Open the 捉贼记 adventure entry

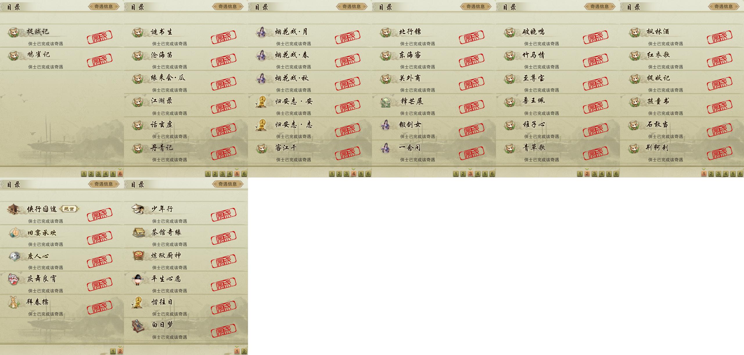(x=62, y=36)
